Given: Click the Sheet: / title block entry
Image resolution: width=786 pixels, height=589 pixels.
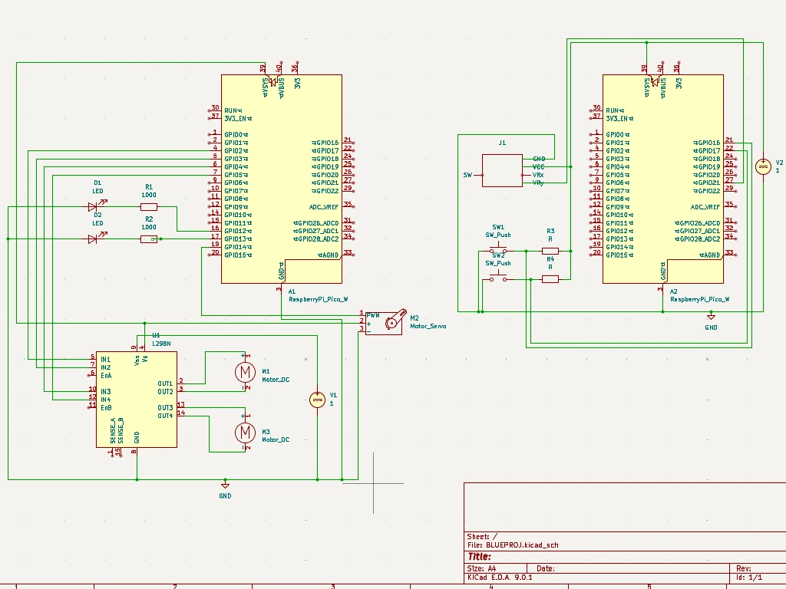Looking at the screenshot, I should 482,536.
